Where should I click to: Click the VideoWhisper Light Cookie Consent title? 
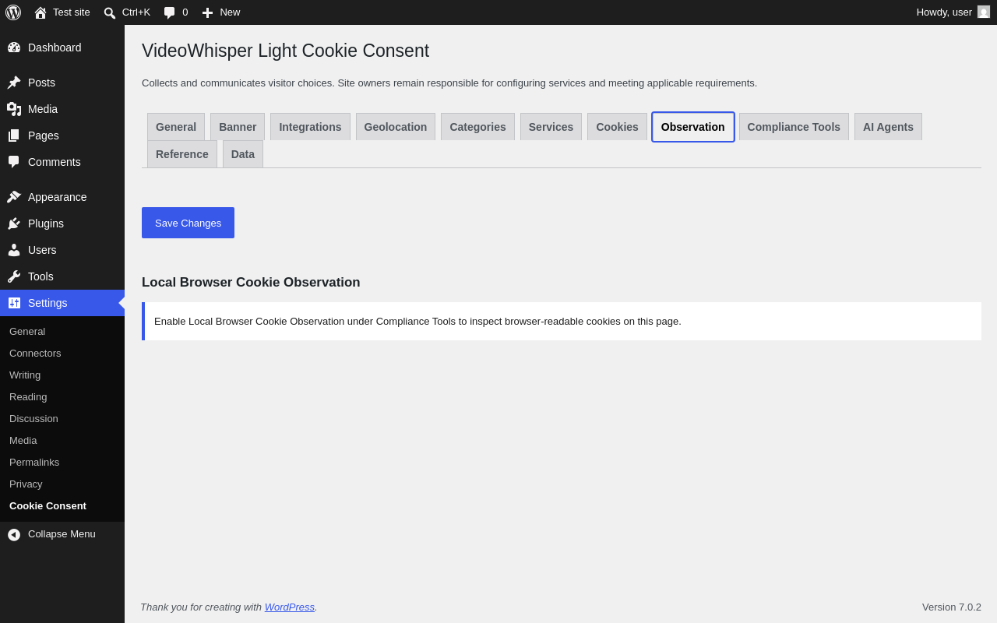pos(285,51)
